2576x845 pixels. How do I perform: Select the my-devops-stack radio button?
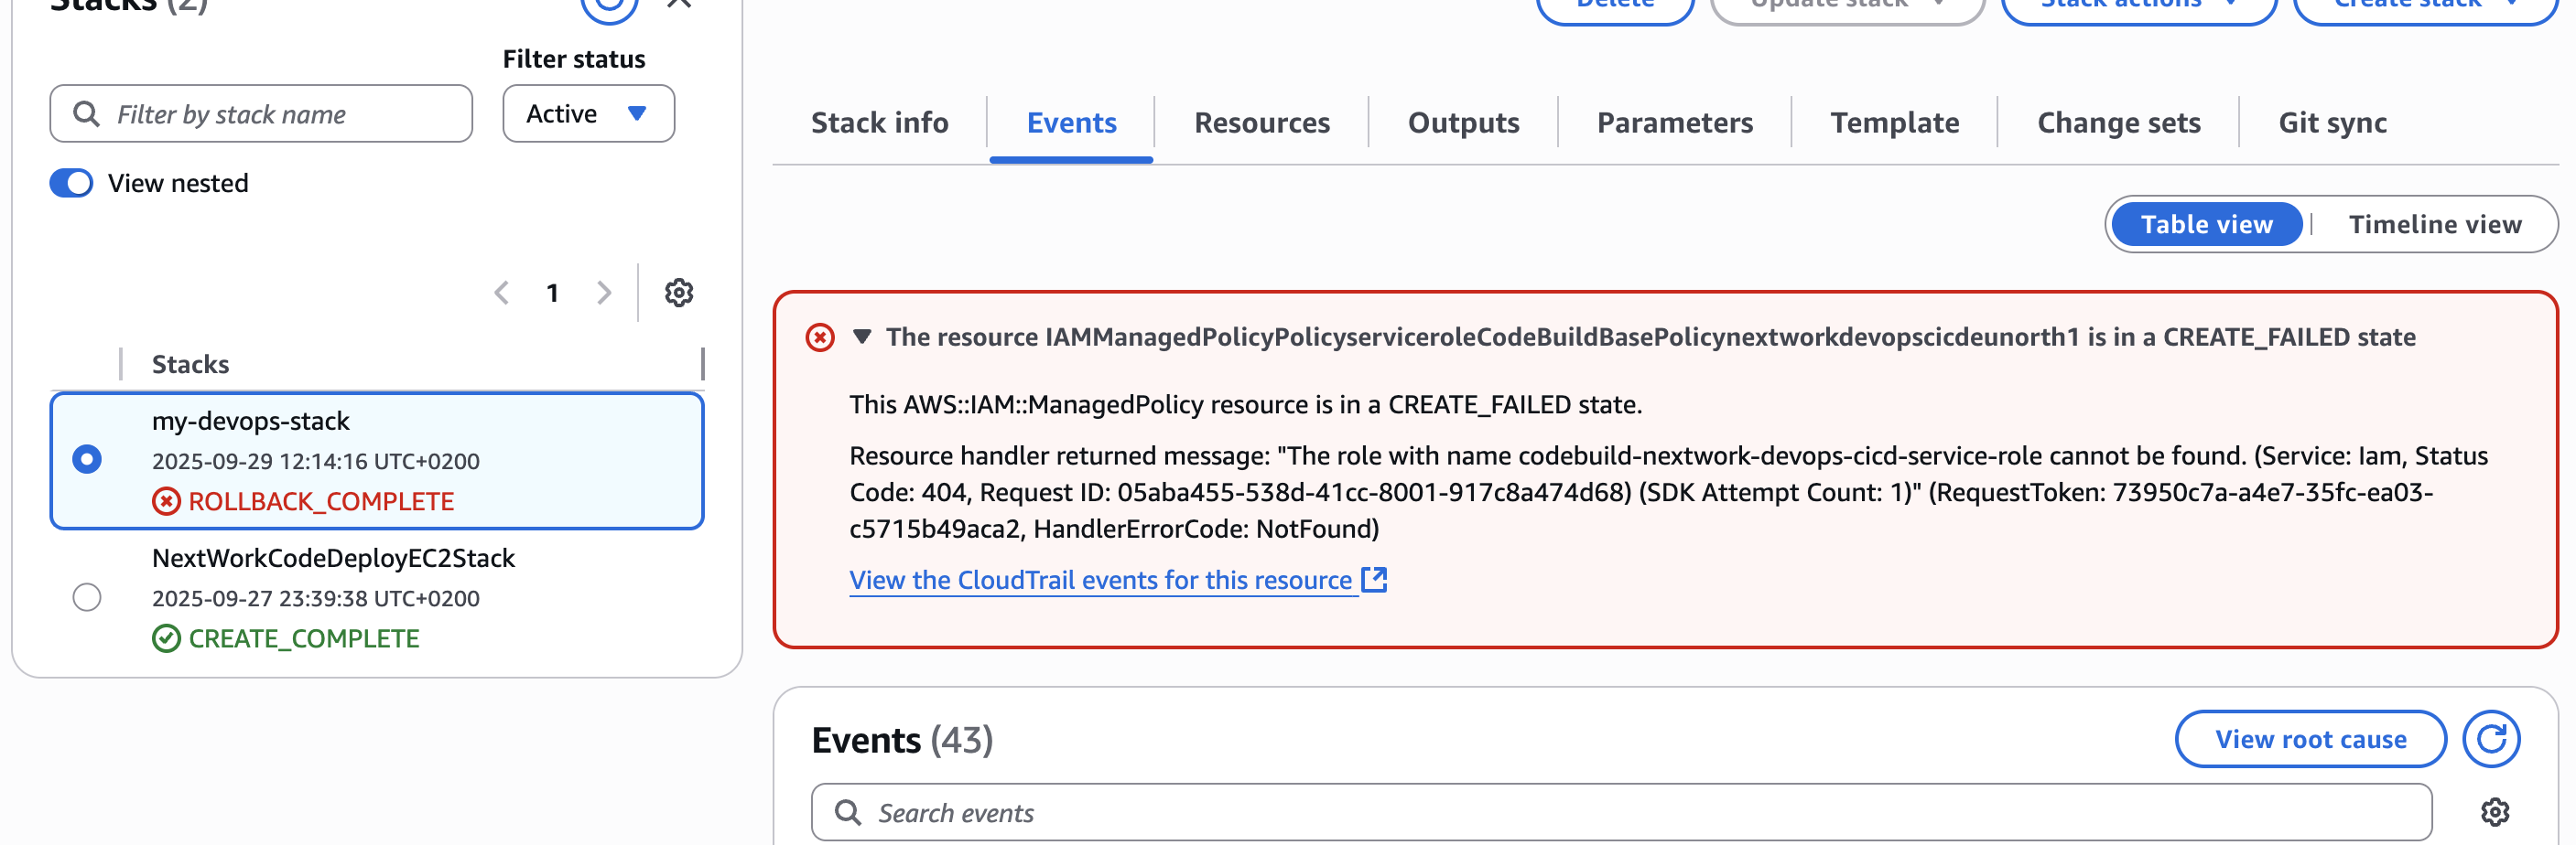pyautogui.click(x=87, y=459)
